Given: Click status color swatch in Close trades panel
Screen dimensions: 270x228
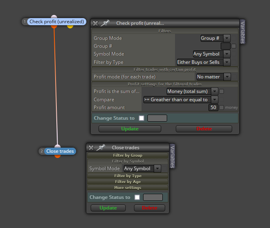Looking at the screenshot, I should (x=153, y=197).
